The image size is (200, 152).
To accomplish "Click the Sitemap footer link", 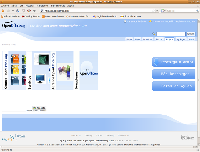I will coord(89,135).
